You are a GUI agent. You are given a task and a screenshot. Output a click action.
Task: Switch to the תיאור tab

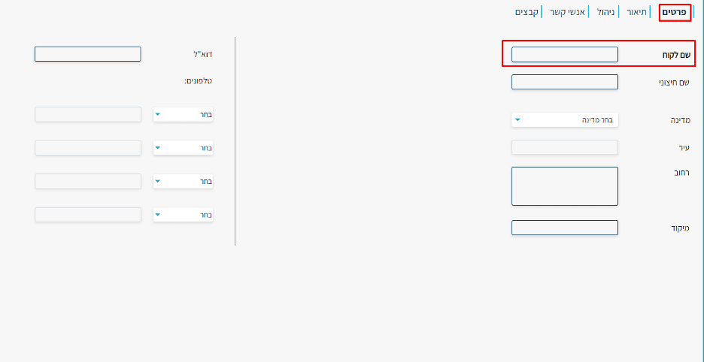636,12
